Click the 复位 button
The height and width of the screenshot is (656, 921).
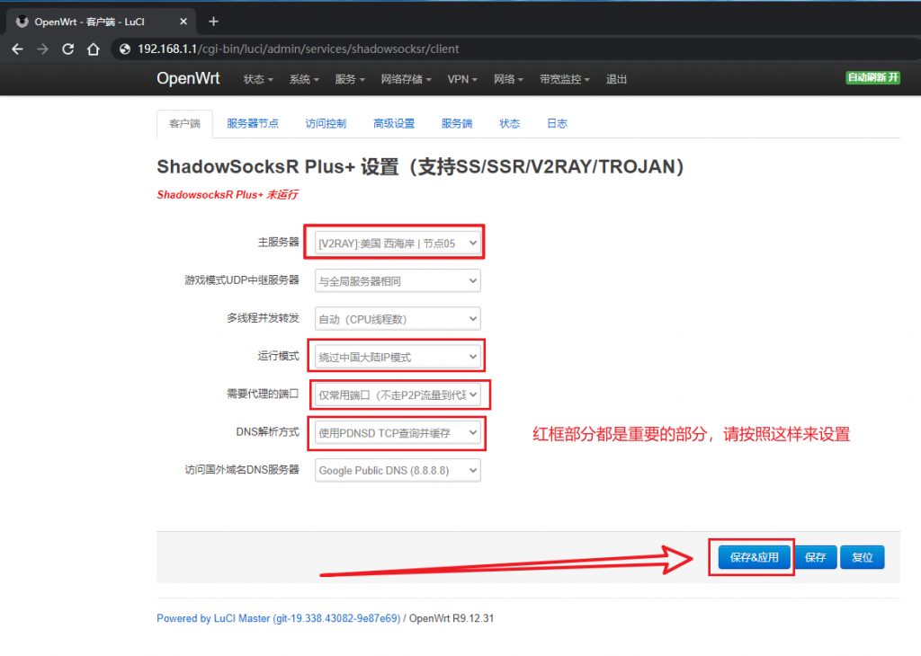863,557
